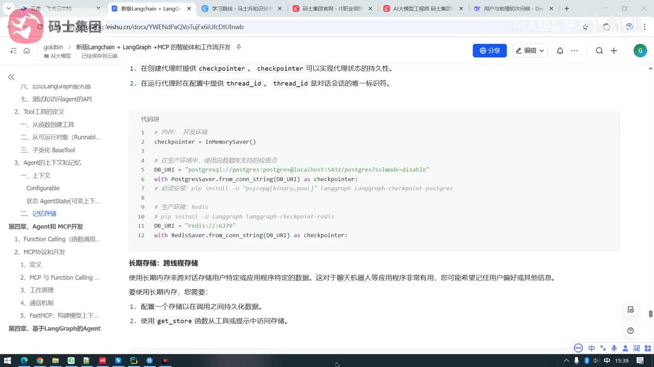Open the volume control in system tray
Viewport: 654px width, 367px height.
coord(597,361)
